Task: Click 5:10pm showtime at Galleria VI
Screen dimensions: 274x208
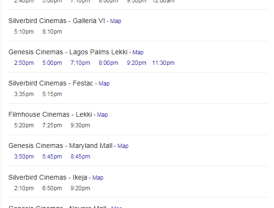Action: pos(24,32)
